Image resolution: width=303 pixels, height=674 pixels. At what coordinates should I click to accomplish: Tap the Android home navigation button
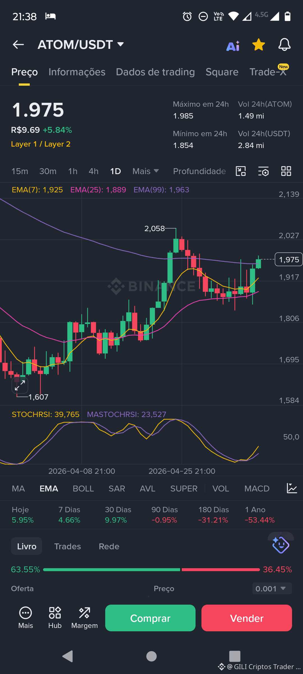[x=151, y=656]
